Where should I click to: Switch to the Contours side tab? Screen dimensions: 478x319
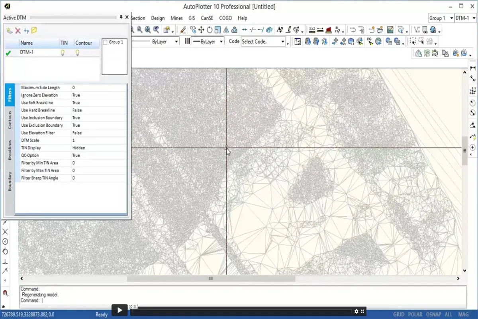pyautogui.click(x=10, y=120)
